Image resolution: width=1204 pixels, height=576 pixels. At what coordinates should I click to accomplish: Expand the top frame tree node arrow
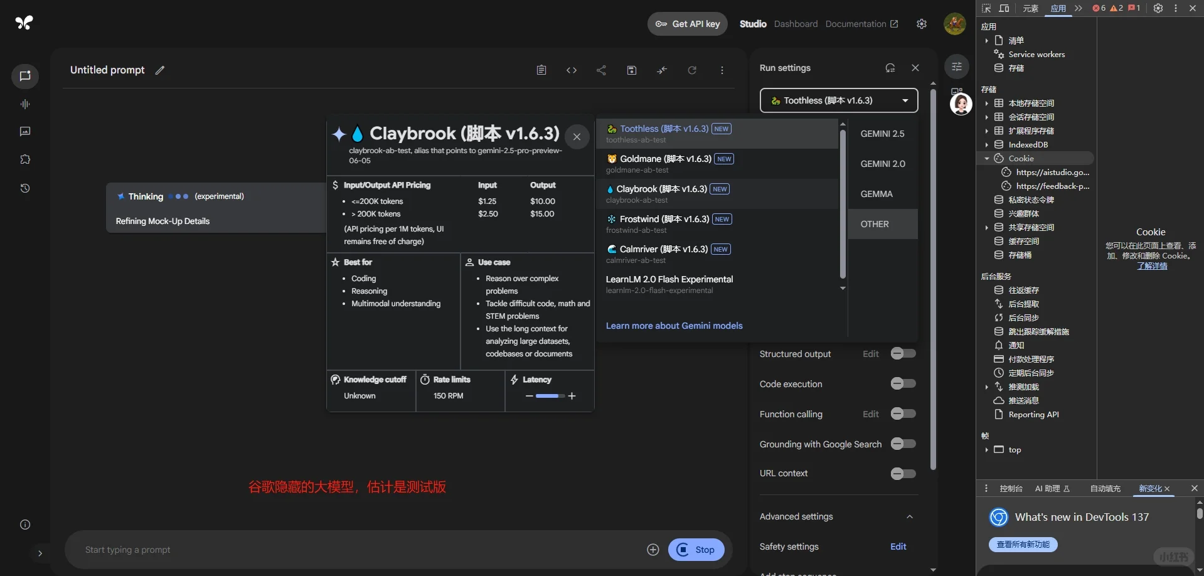tap(987, 450)
